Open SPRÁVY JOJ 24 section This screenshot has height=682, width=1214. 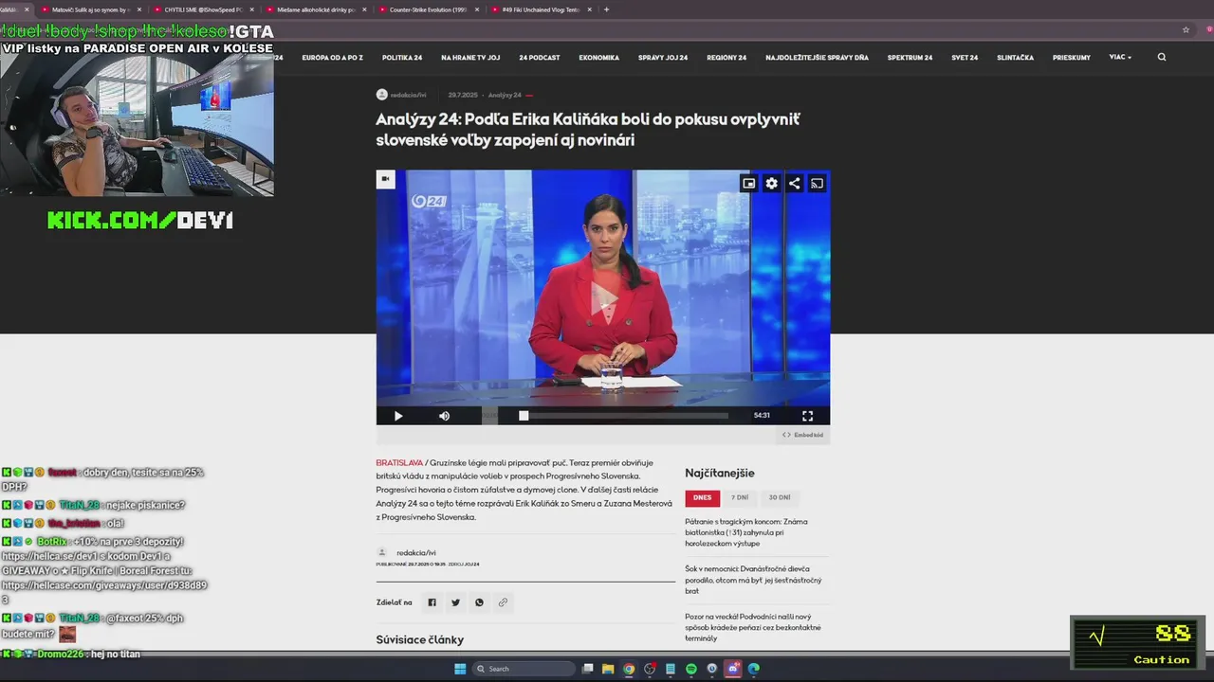663,58
